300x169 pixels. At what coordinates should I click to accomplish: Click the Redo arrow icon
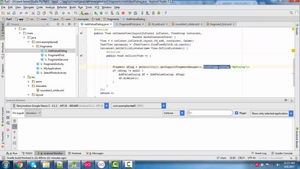click(26, 13)
